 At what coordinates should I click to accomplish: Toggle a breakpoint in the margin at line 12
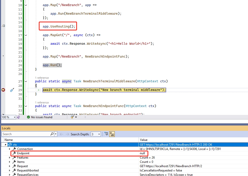point(3,13)
